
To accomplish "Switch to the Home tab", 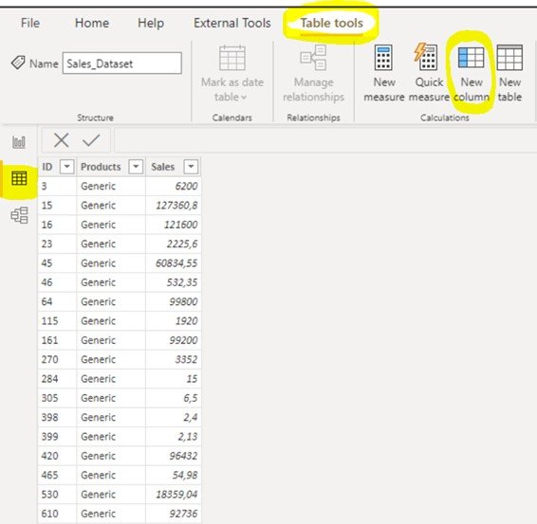I will [92, 23].
